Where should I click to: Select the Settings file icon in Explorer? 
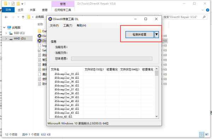(39, 50)
